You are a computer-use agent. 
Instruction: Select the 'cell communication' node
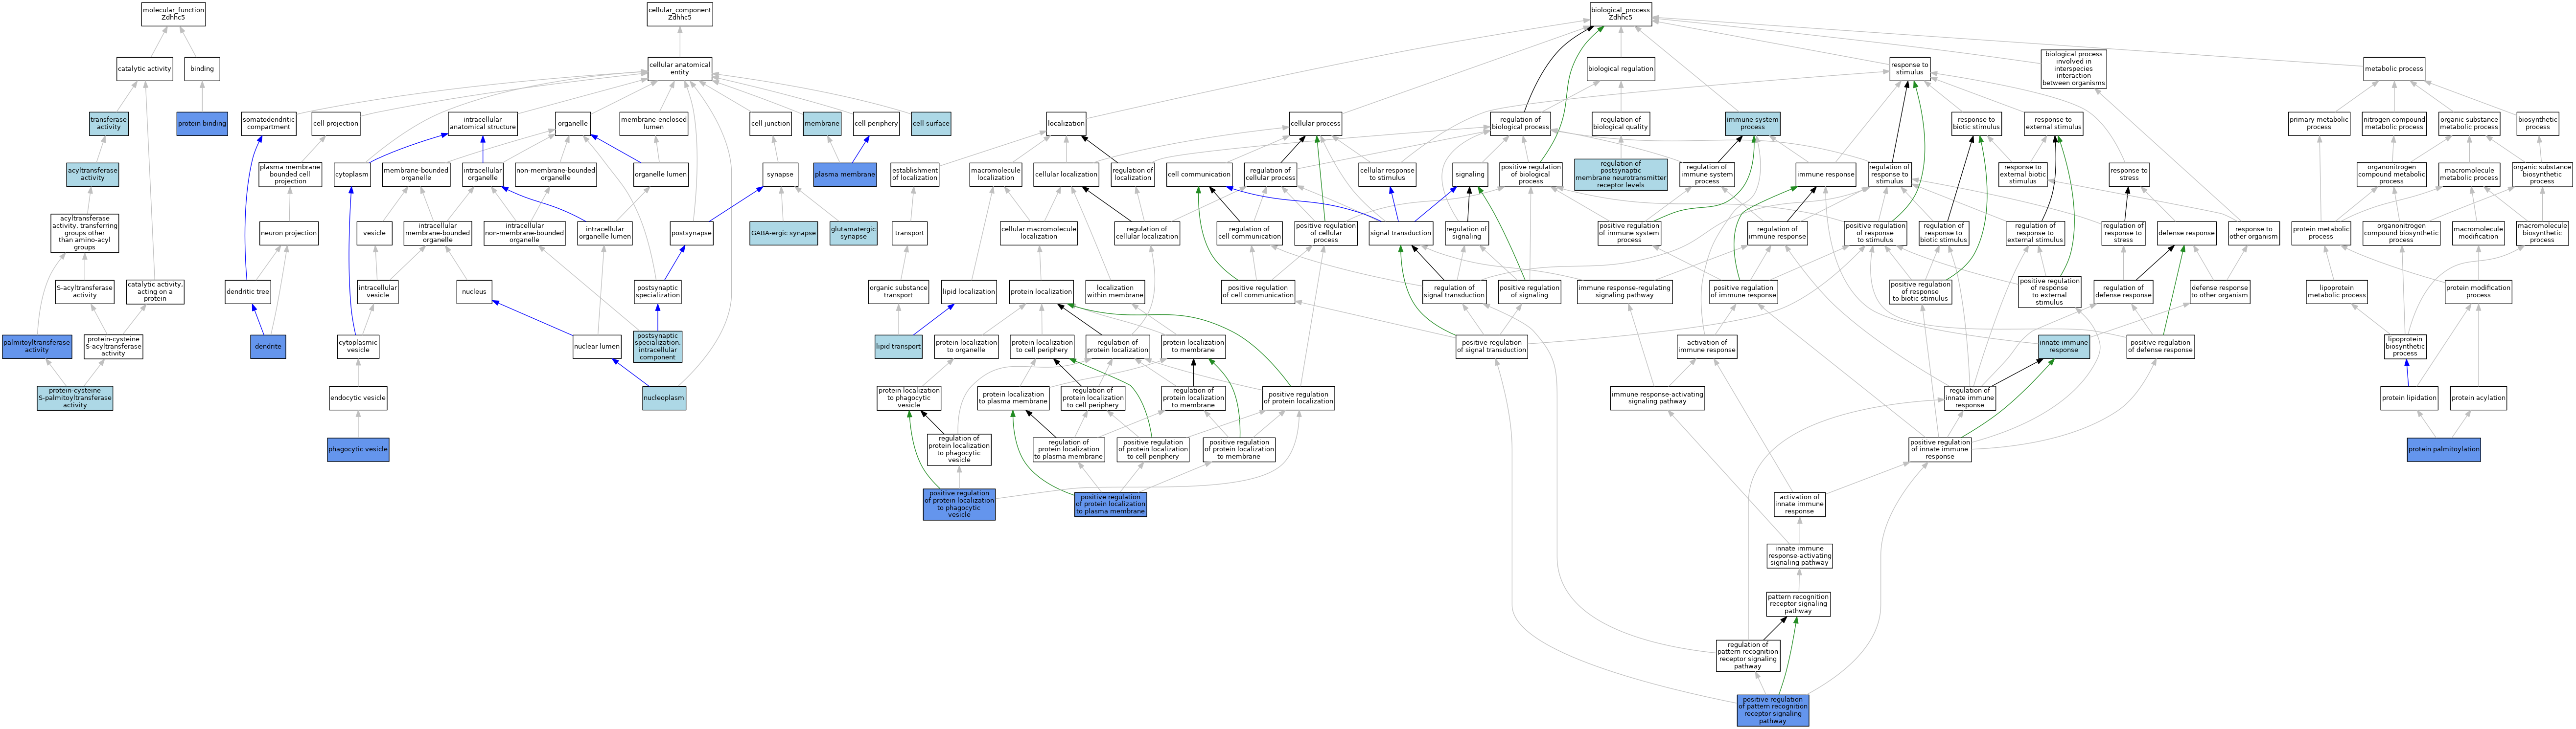1199,175
